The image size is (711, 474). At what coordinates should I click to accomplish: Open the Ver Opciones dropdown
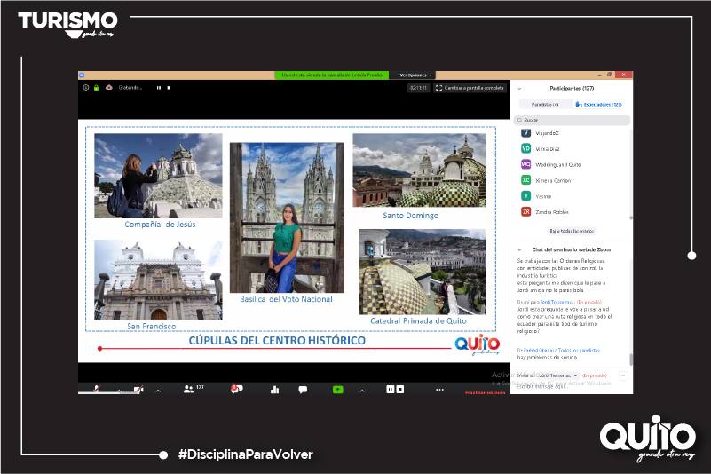414,75
